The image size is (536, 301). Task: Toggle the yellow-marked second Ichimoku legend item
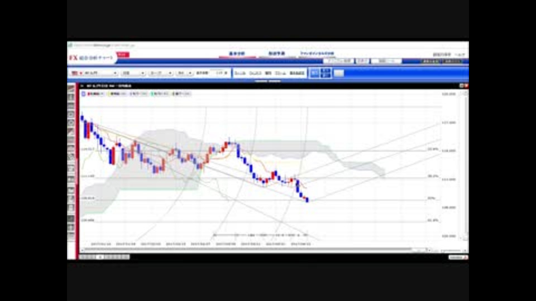coord(118,94)
